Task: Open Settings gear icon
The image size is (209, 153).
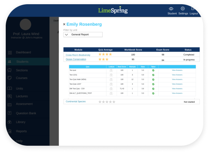Action: (183, 9)
